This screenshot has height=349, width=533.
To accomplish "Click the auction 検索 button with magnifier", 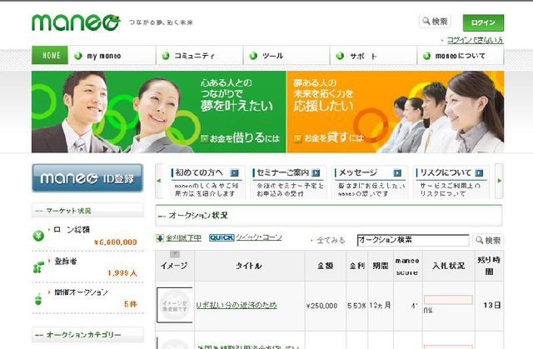I will tap(488, 240).
